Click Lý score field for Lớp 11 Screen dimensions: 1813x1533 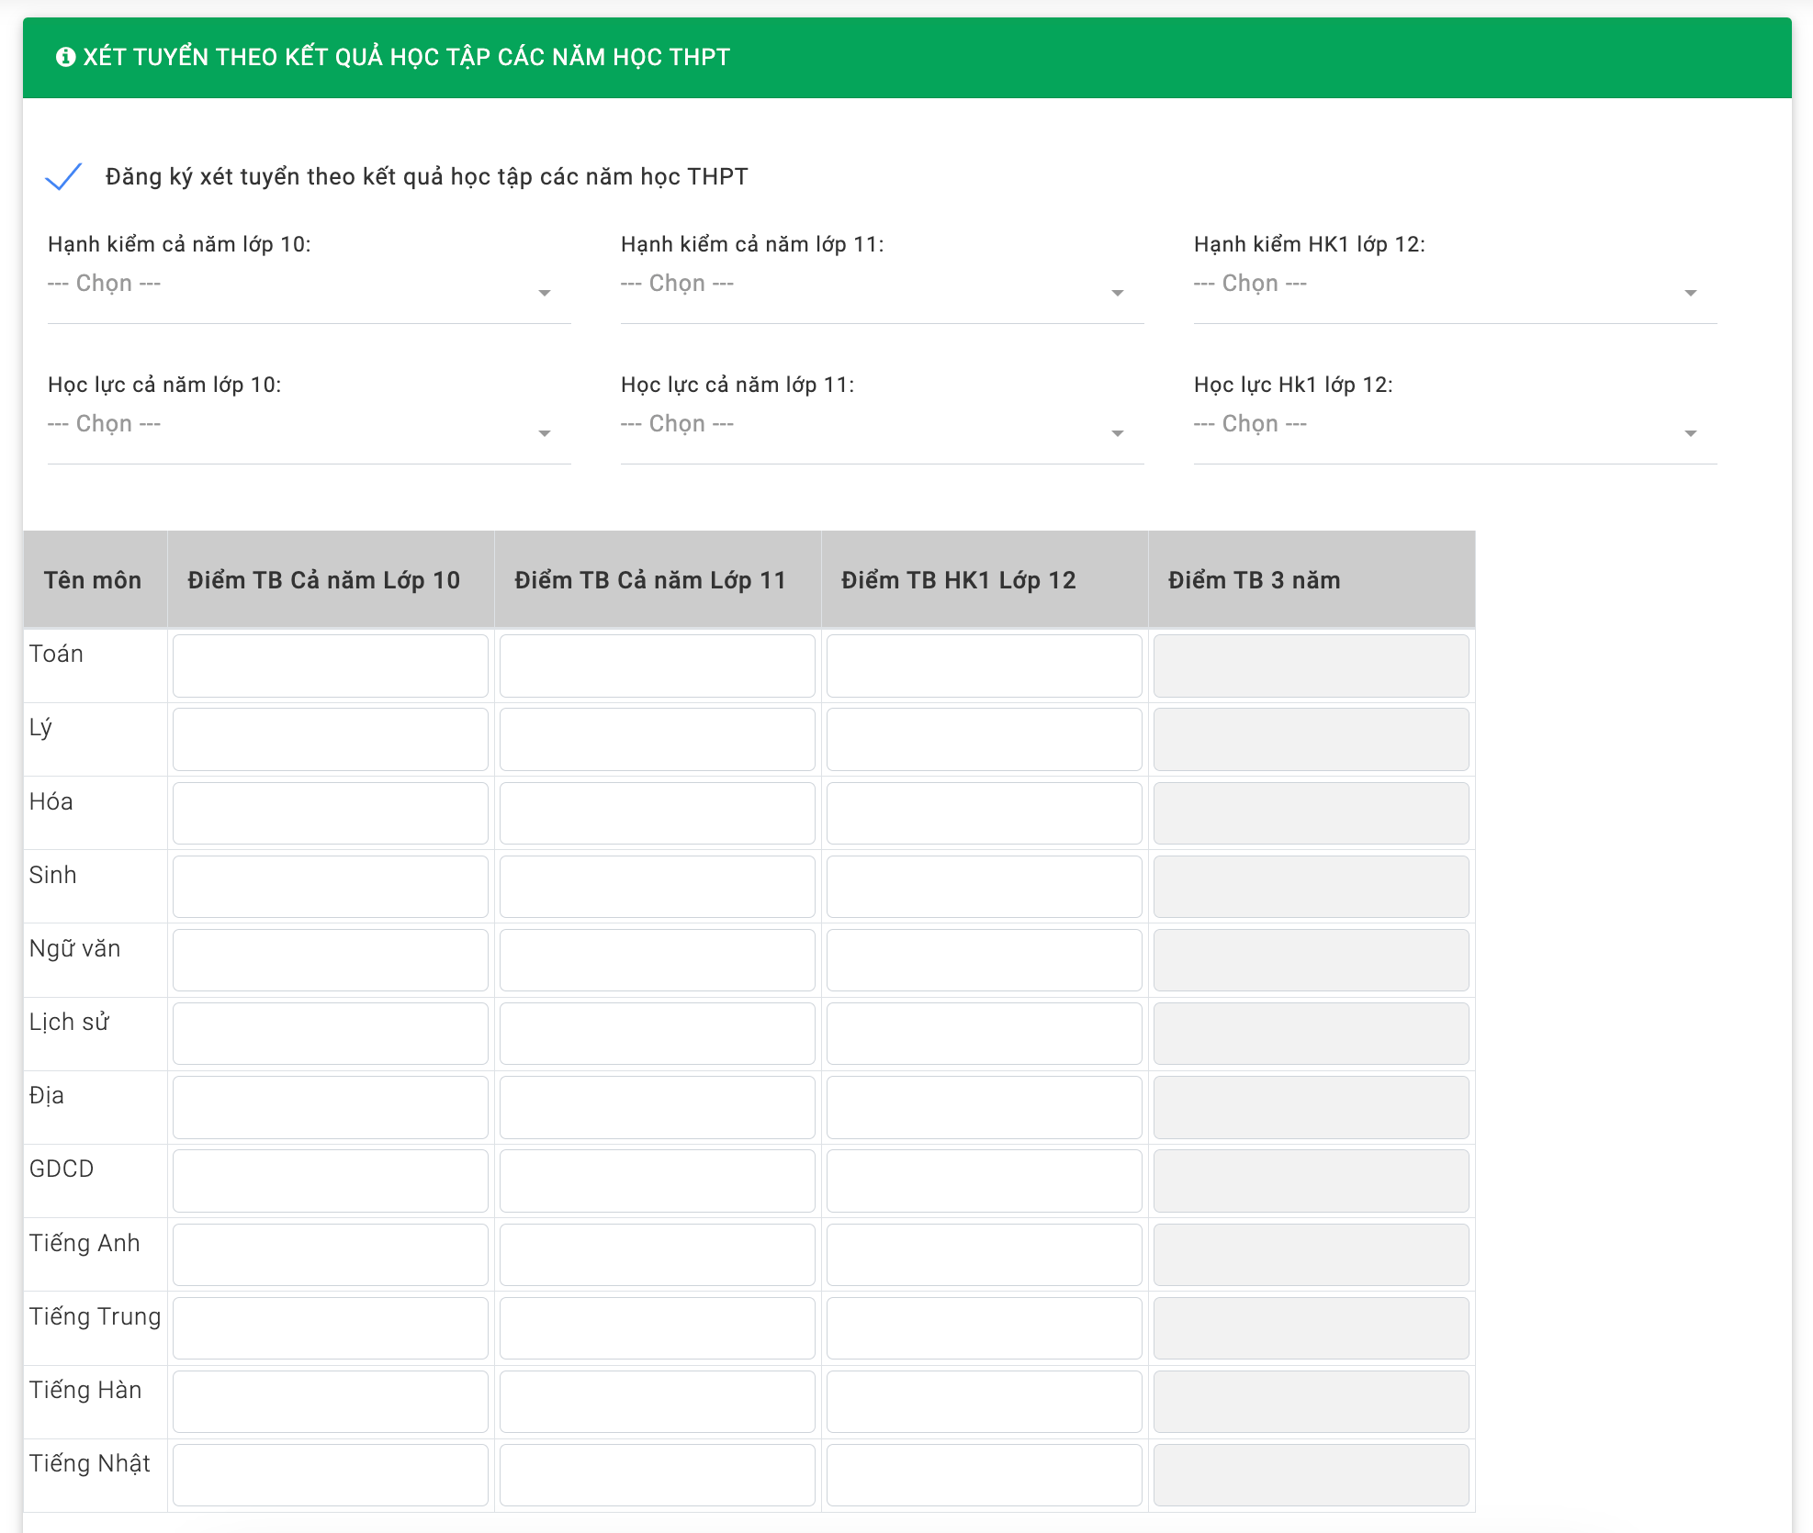658,739
